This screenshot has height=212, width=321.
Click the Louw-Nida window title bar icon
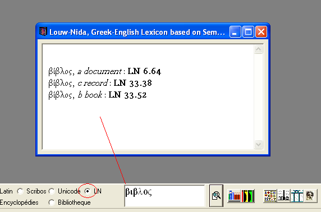coord(43,32)
